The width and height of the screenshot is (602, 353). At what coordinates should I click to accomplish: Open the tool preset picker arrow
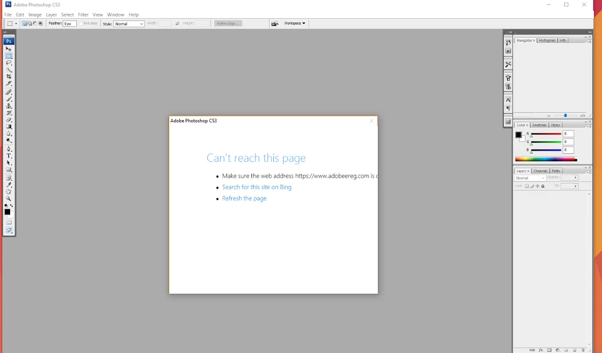coord(16,24)
